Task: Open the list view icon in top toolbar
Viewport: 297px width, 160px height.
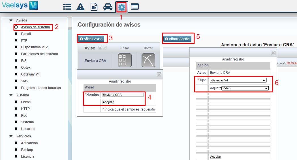Action: pyautogui.click(x=67, y=7)
